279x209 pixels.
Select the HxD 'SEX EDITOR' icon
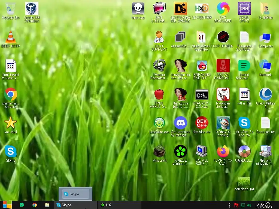(x=202, y=8)
